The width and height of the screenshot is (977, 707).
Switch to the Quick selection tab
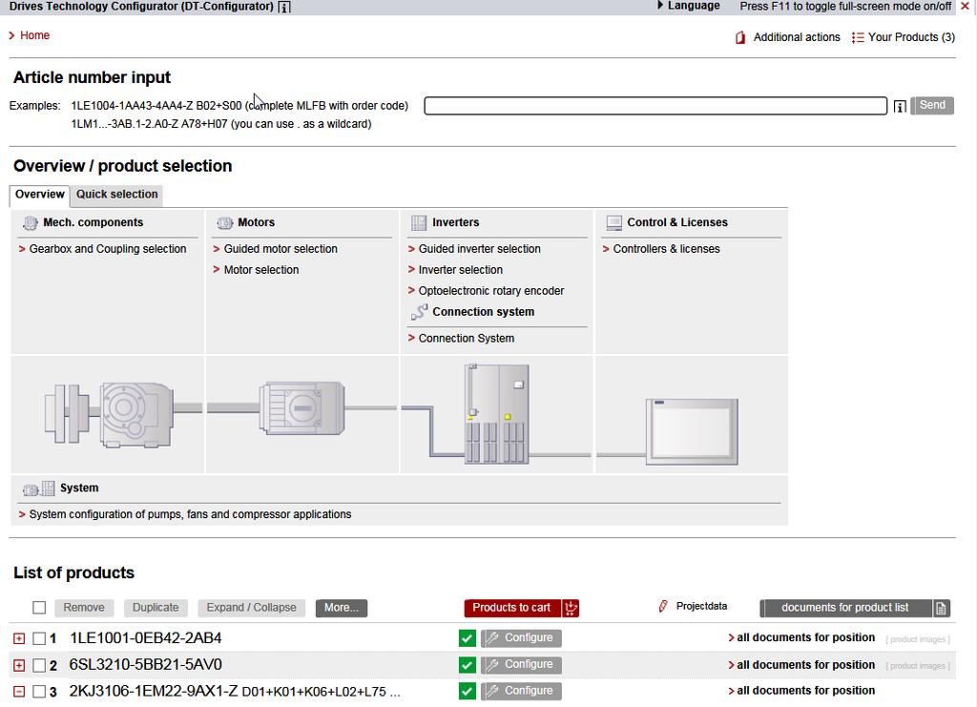[116, 195]
